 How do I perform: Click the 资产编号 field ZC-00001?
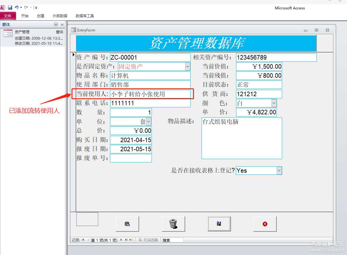(x=150, y=57)
